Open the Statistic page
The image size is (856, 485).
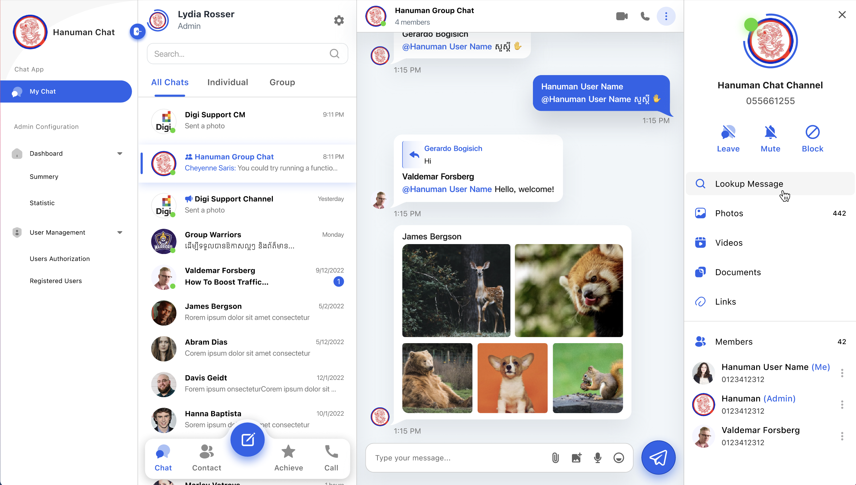(42, 203)
